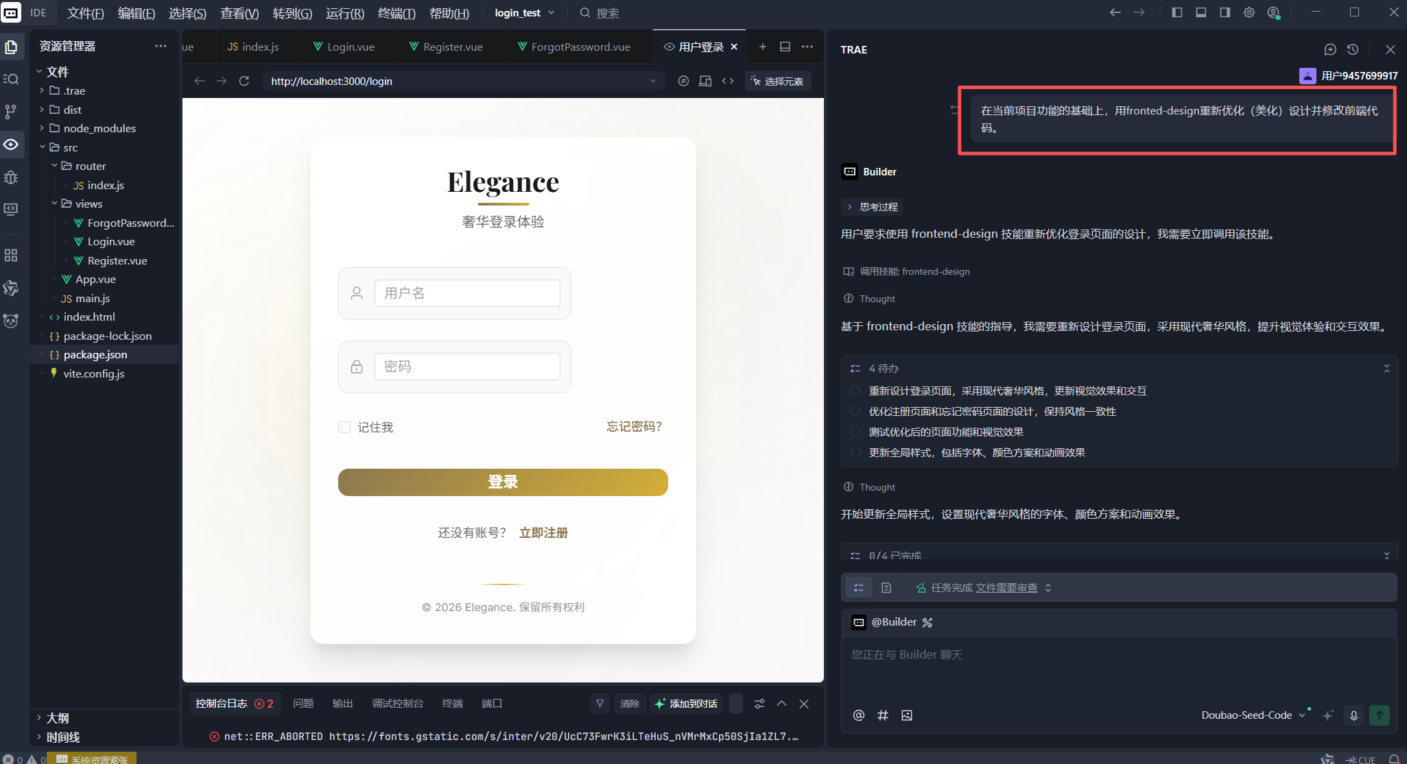Open source control icon in sidebar
The image size is (1407, 764).
click(11, 112)
